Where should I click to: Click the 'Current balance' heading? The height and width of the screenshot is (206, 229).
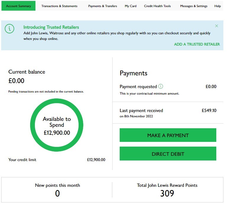[27, 72]
